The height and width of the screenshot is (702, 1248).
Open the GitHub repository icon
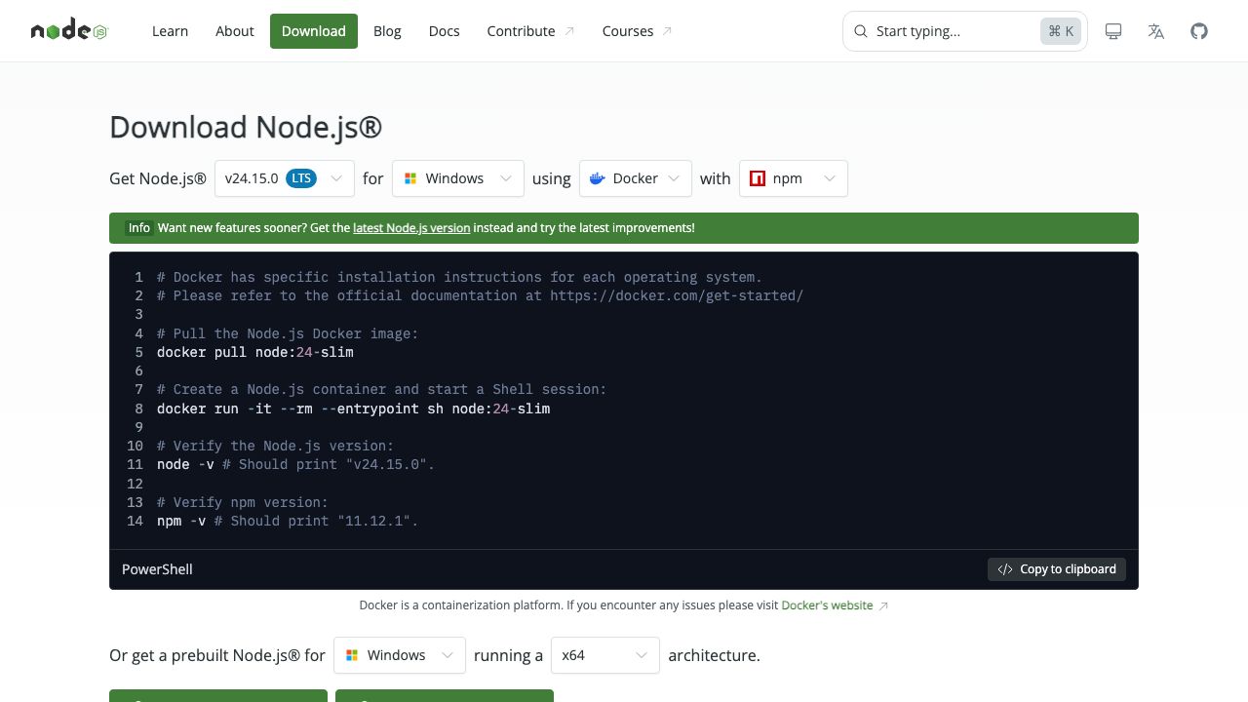[1199, 31]
